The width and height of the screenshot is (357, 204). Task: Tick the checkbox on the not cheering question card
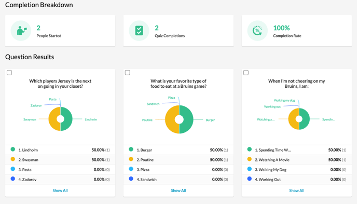tap(246, 73)
